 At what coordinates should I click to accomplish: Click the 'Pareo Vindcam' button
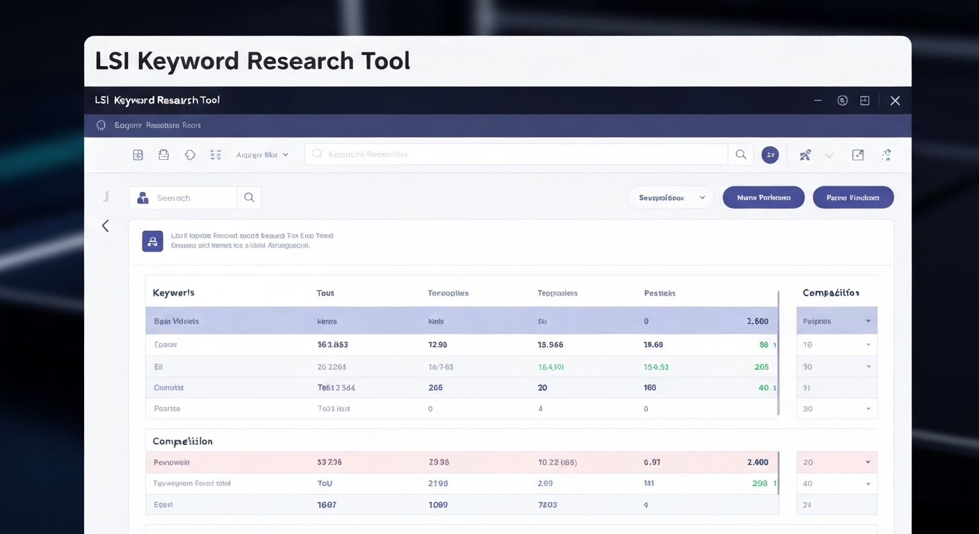click(x=853, y=197)
